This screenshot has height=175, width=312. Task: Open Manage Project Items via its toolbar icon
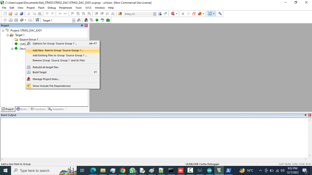(86, 20)
